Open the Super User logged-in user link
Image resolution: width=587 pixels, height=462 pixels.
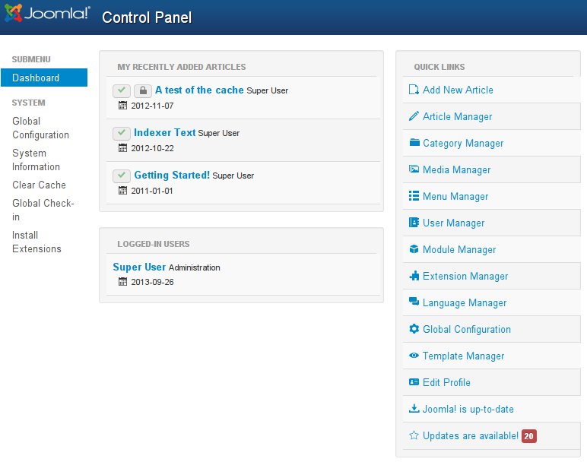[x=139, y=267]
